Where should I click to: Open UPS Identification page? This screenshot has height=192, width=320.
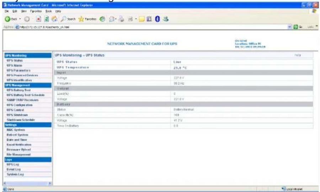point(19,80)
